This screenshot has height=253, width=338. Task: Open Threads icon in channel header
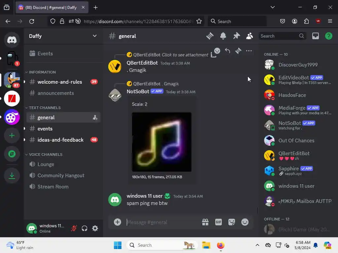tap(210, 36)
